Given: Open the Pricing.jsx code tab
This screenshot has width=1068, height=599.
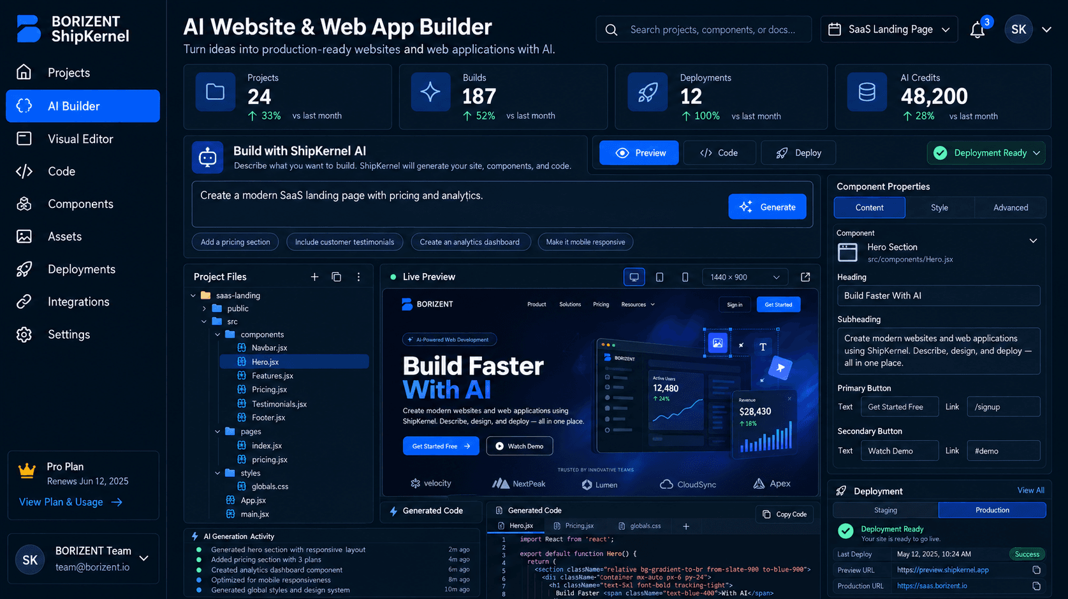Looking at the screenshot, I should pos(574,526).
